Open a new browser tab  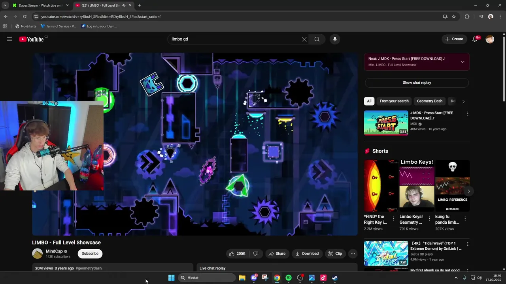click(x=140, y=6)
